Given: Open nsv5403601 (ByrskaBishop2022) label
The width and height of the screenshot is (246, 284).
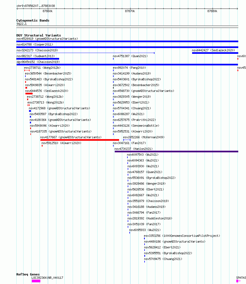Looking at the screenshot, I should tap(137, 79).
